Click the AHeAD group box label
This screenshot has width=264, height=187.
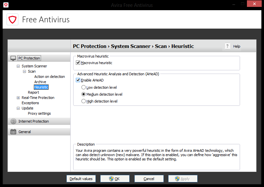[x=118, y=74]
